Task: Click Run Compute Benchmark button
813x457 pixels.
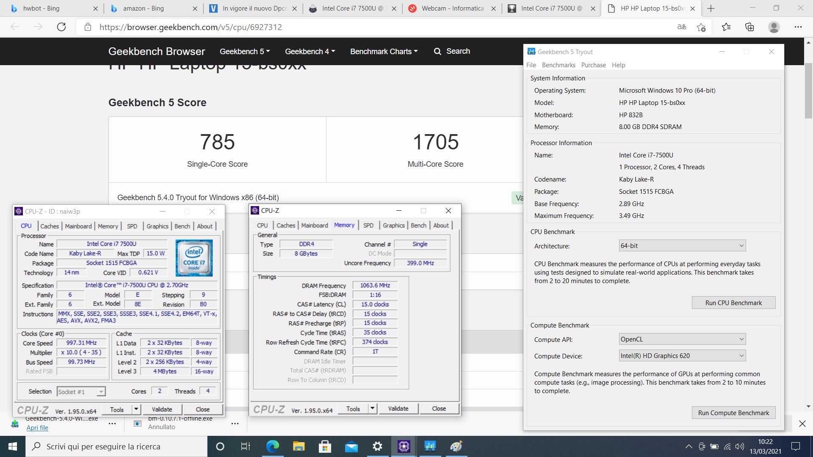Action: [x=733, y=413]
